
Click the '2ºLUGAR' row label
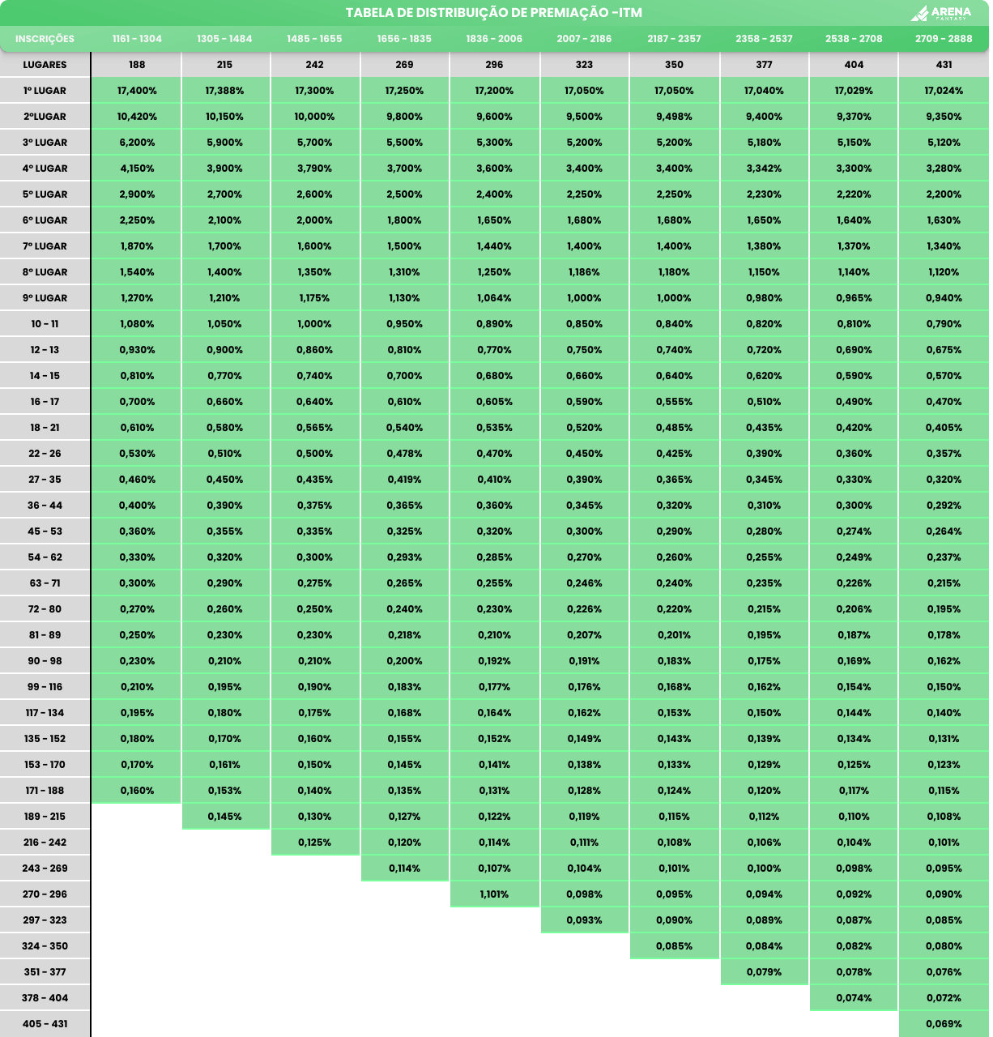tap(45, 117)
